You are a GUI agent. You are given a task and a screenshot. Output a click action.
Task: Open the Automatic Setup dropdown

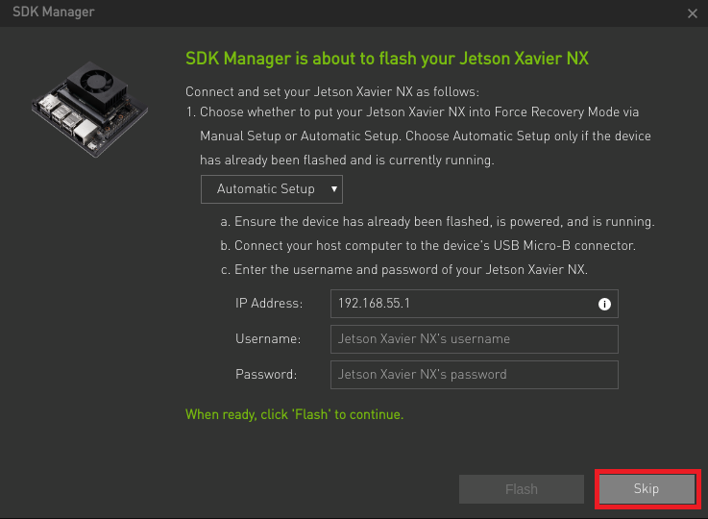[271, 189]
